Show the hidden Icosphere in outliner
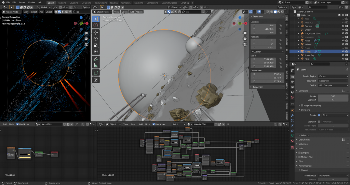 coord(343,37)
